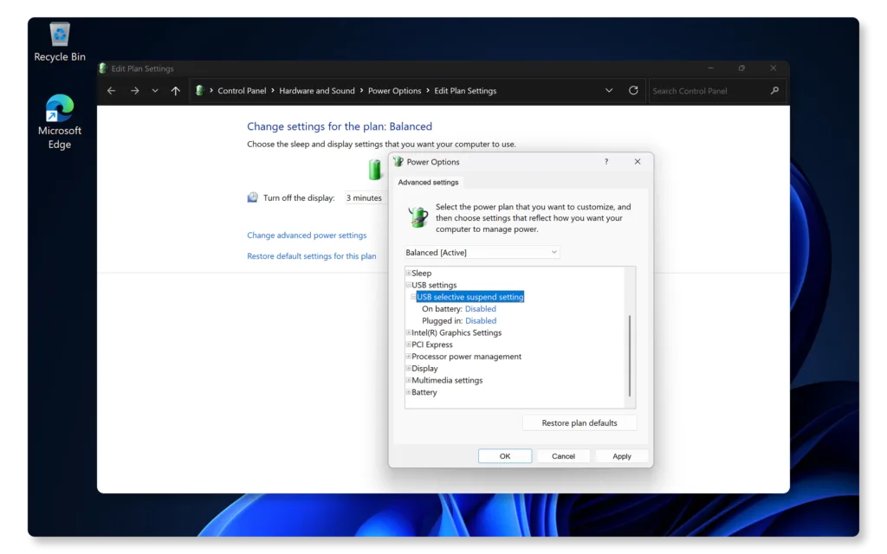Screen dimensions: 887x554
Task: Select the Advanced settings tab
Action: point(428,182)
